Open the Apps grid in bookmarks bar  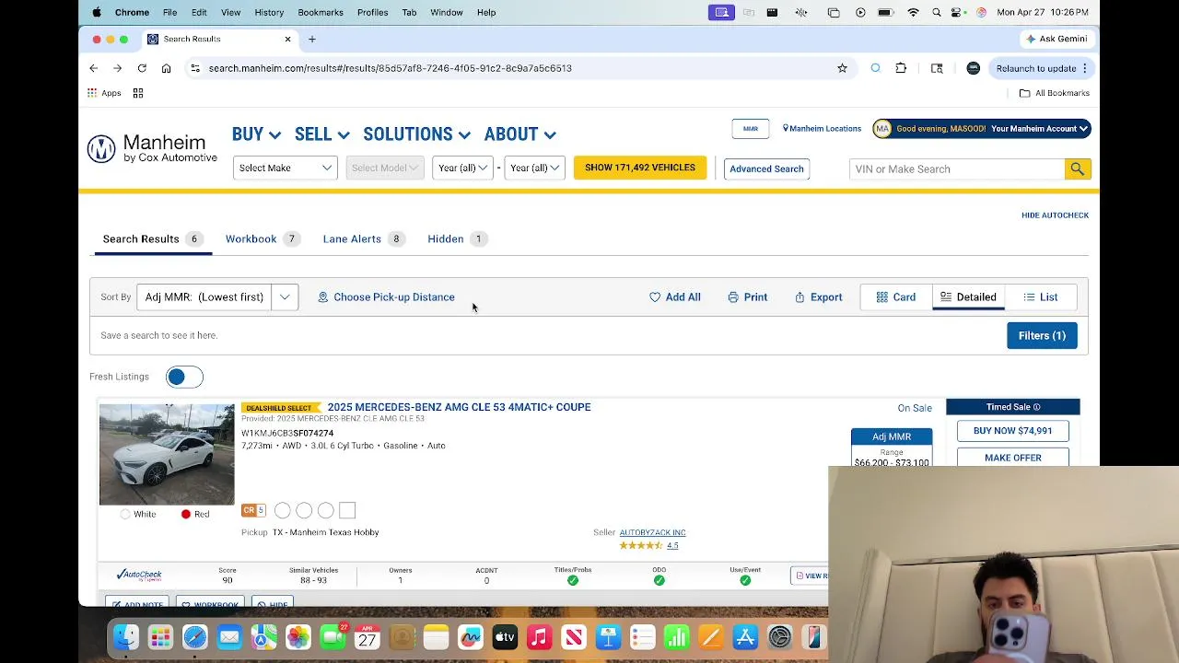104,93
